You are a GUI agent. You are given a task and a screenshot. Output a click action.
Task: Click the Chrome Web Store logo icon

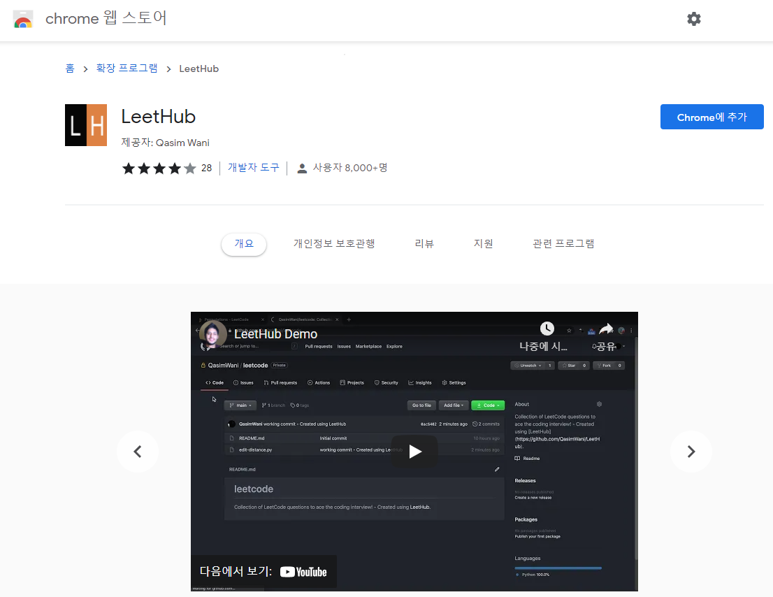pos(22,20)
